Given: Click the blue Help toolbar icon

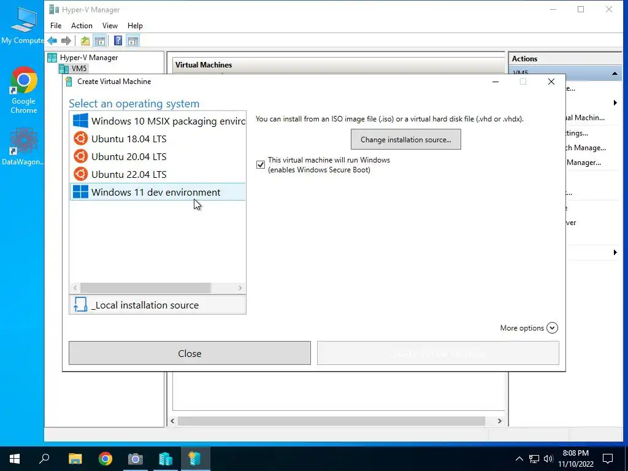Looking at the screenshot, I should tap(118, 40).
